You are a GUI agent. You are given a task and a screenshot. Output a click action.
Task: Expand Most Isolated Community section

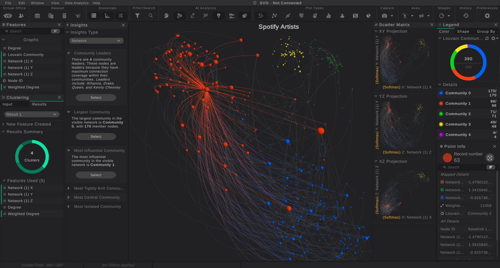[x=69, y=207]
